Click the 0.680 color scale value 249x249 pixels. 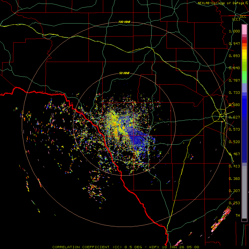click(x=234, y=105)
